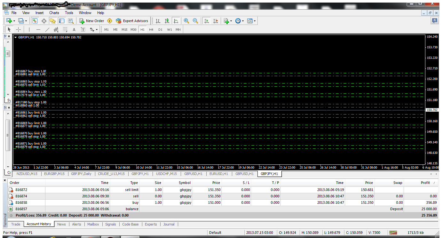Image resolution: width=442 pixels, height=238 pixels.
Task: Toggle the Terminal panel
Action: pyautogui.click(x=62, y=21)
